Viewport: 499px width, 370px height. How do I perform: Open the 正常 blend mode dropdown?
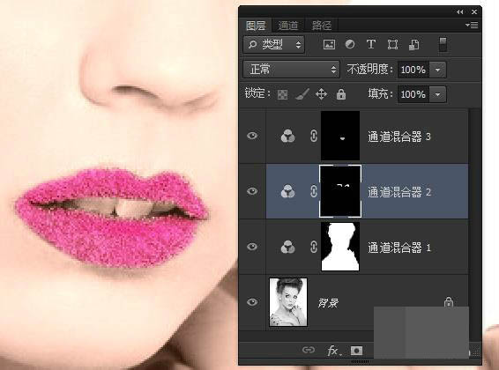pyautogui.click(x=291, y=70)
